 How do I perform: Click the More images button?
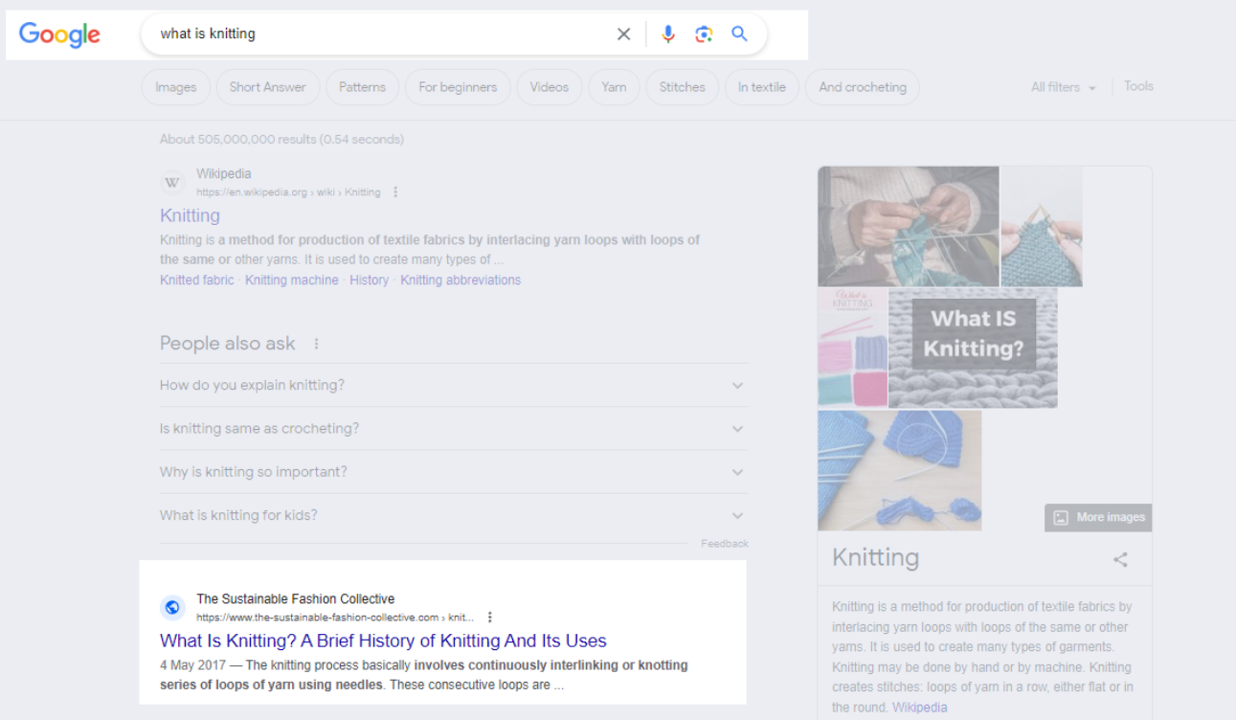click(1097, 517)
